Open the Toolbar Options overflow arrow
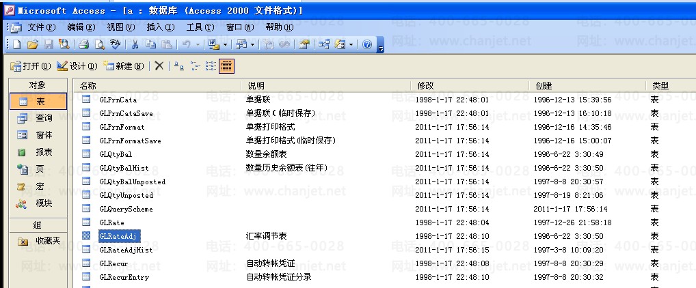 [380, 45]
